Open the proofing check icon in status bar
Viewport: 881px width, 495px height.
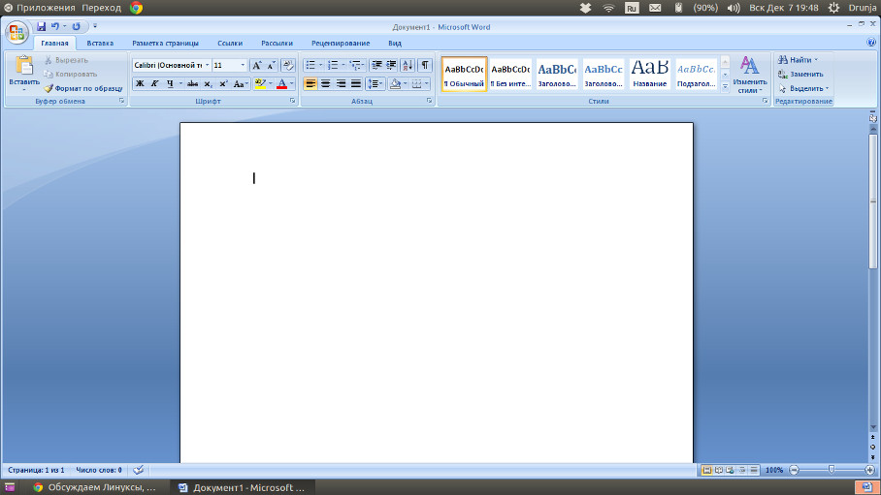138,470
